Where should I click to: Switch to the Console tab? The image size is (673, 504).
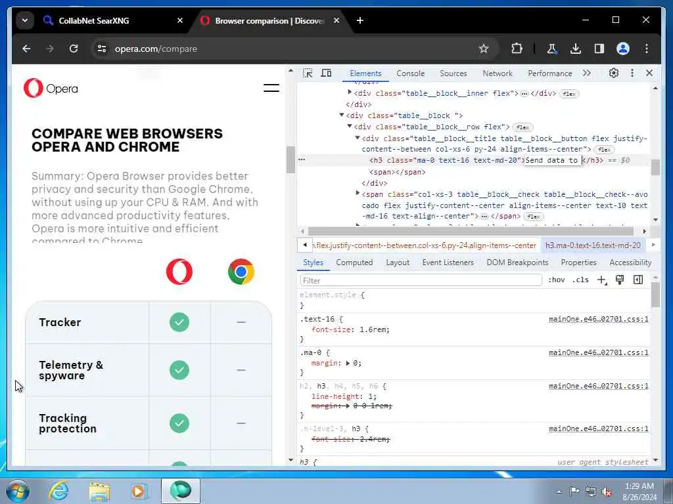pyautogui.click(x=410, y=73)
